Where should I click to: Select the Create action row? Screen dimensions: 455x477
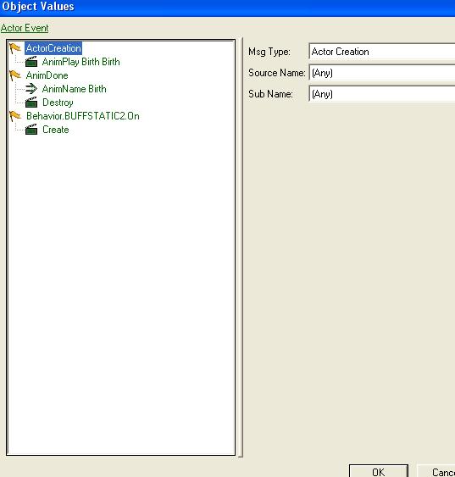pos(56,130)
